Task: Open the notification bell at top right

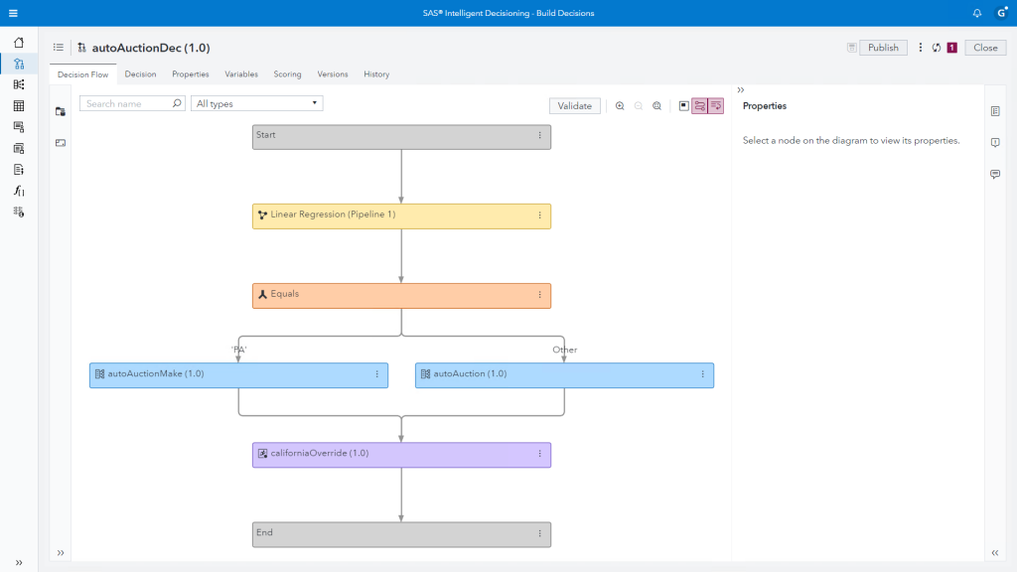Action: (976, 12)
